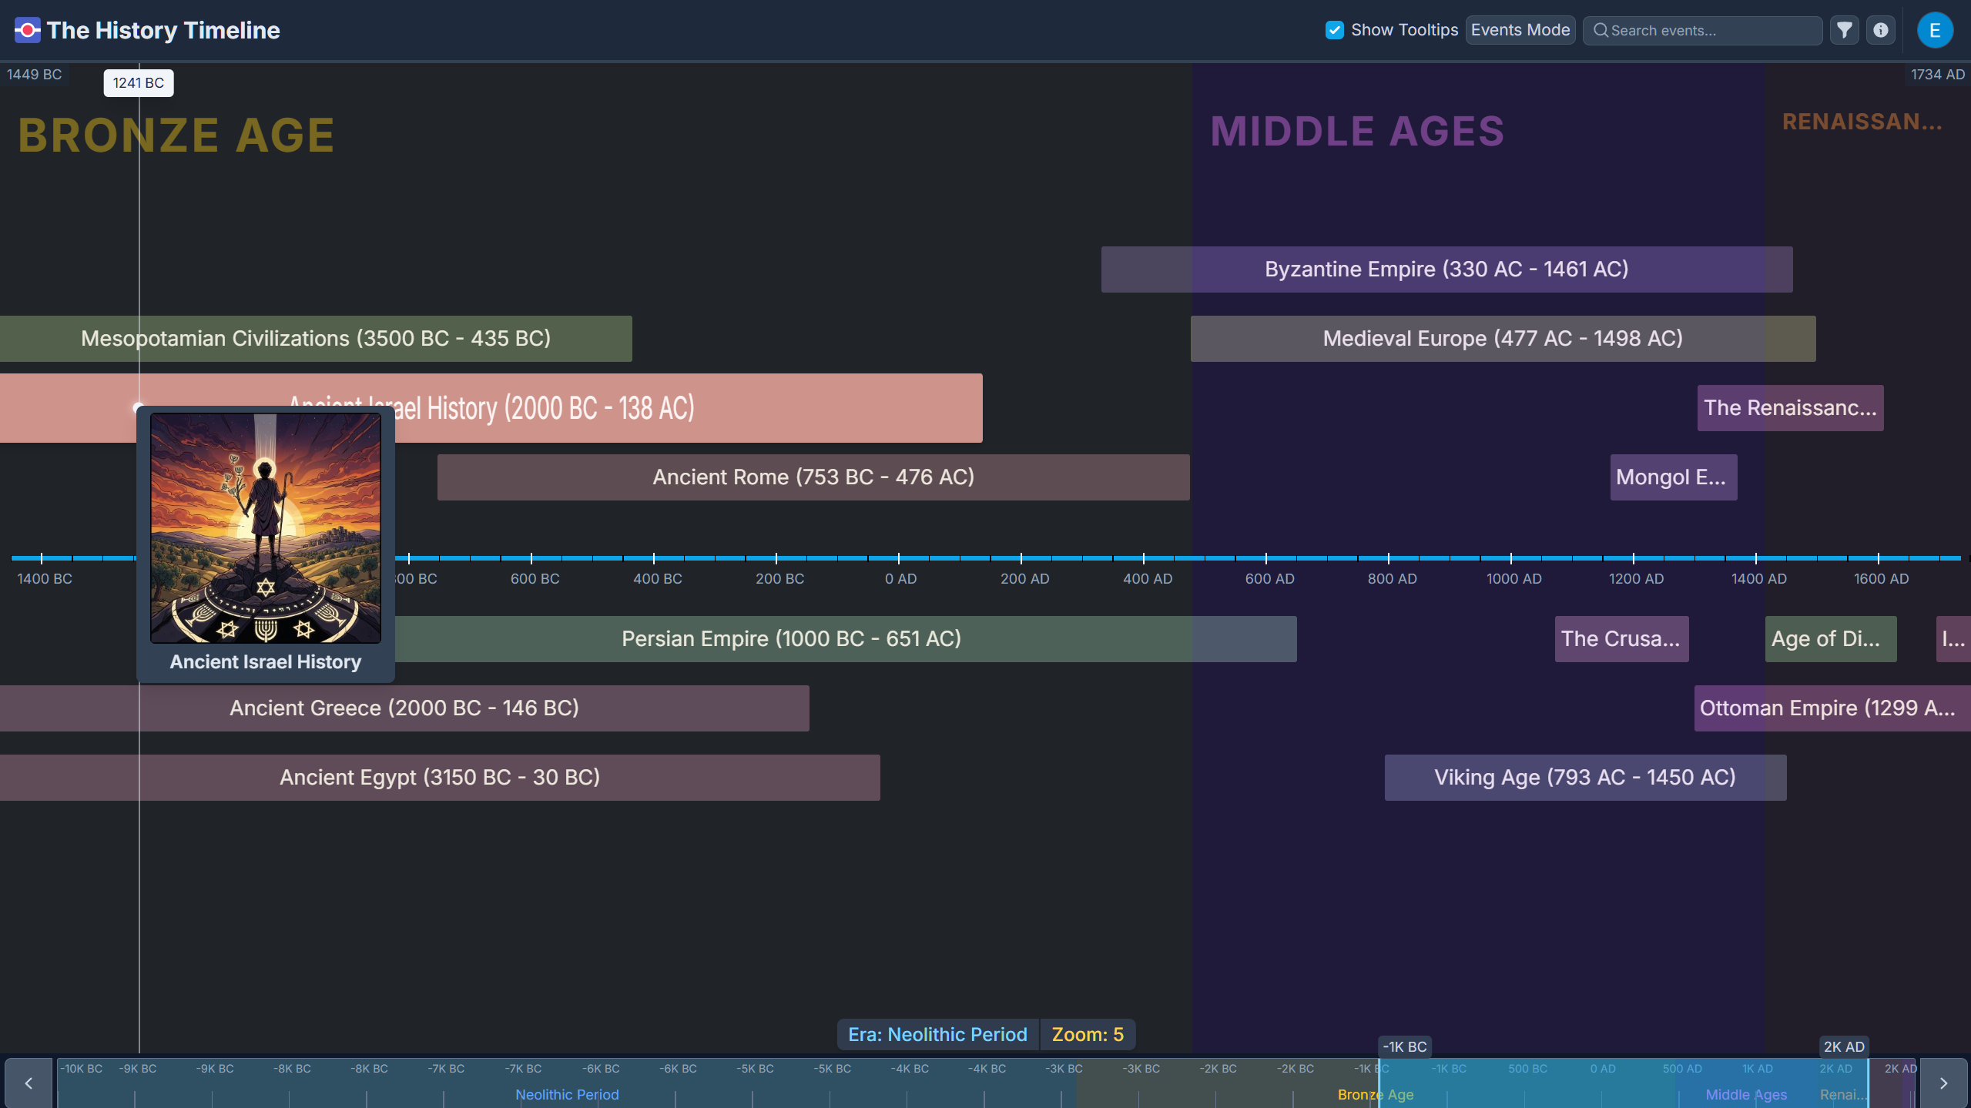Screen dimensions: 1971x1108
Task: Click the left navigation arrow on bottom timeline
Action: [x=28, y=1082]
